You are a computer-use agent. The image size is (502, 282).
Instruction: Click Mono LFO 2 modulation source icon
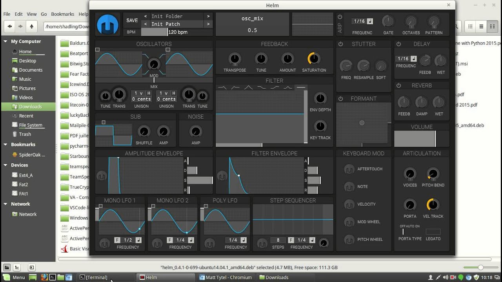157,244
